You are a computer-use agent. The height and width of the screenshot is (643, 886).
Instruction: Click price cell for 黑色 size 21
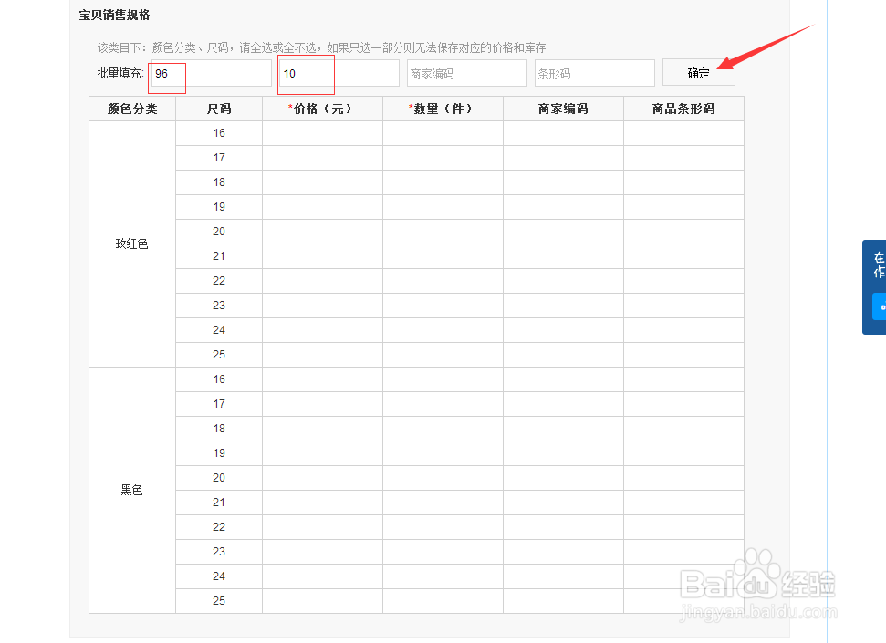click(x=322, y=503)
